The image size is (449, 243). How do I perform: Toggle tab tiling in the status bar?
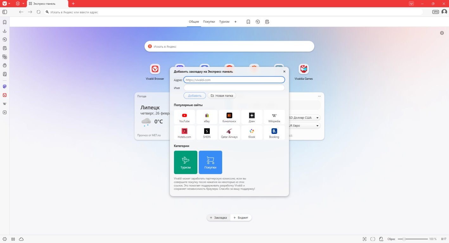pos(373,239)
